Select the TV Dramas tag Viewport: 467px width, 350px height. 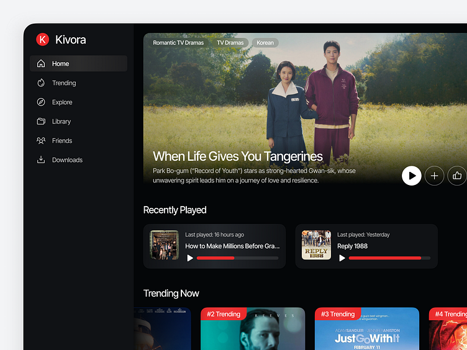tap(230, 43)
